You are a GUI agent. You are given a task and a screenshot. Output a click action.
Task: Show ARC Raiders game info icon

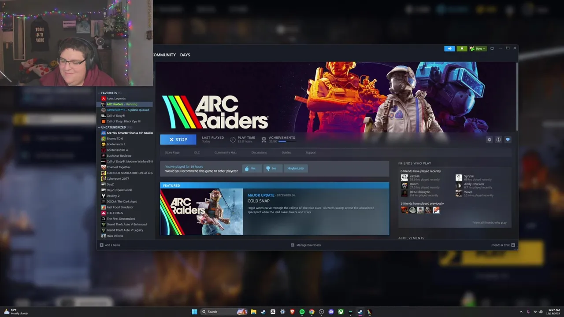[x=498, y=140]
